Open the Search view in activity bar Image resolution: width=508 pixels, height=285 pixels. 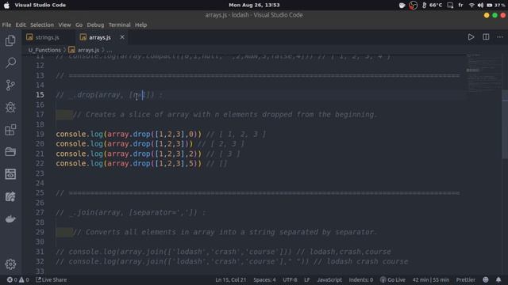click(x=10, y=63)
